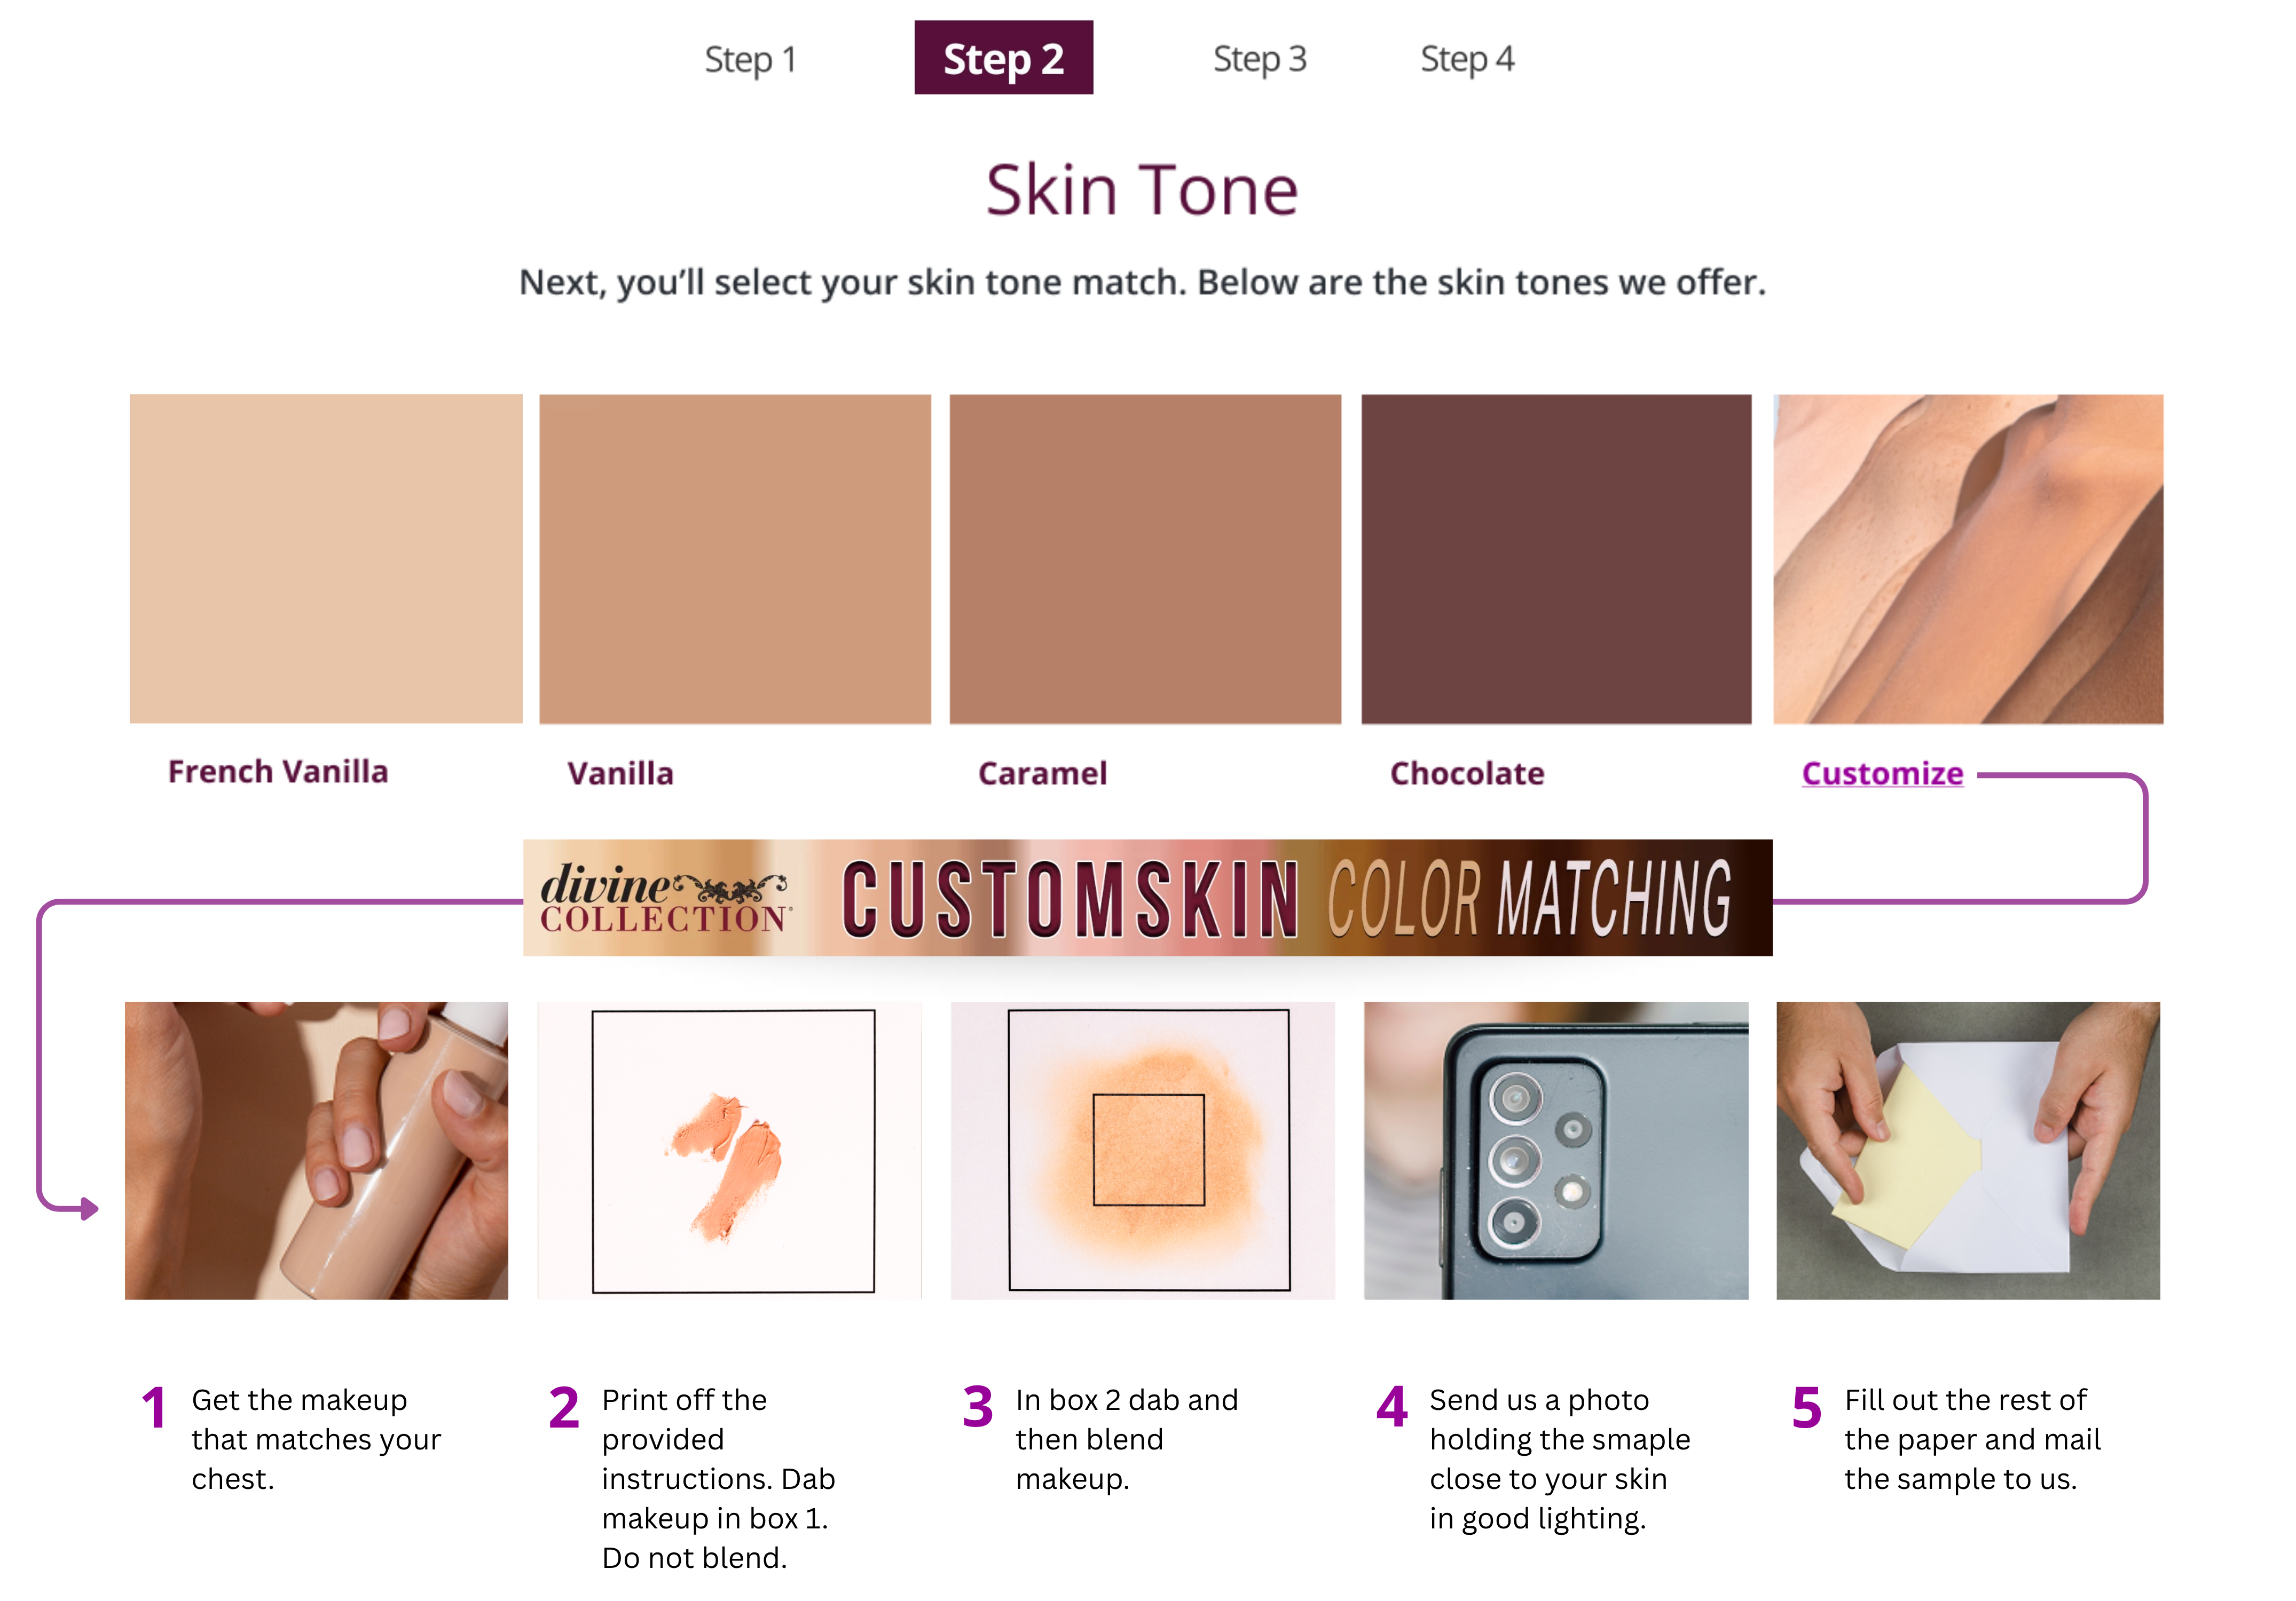
Task: Switch to the Step 1 tab
Action: [x=750, y=59]
